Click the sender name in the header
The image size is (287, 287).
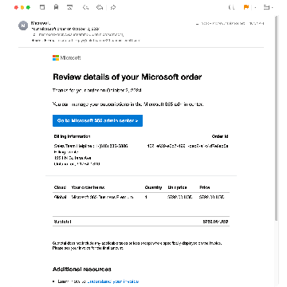click(41, 23)
